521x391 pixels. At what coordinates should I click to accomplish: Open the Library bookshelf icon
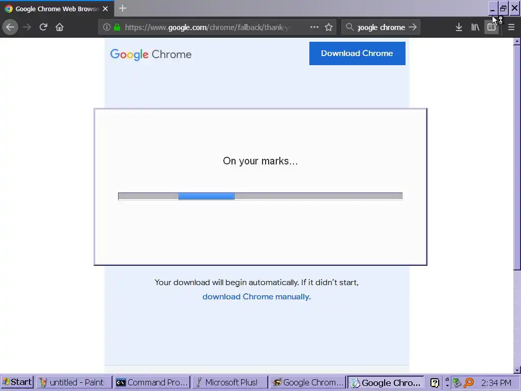click(x=475, y=27)
